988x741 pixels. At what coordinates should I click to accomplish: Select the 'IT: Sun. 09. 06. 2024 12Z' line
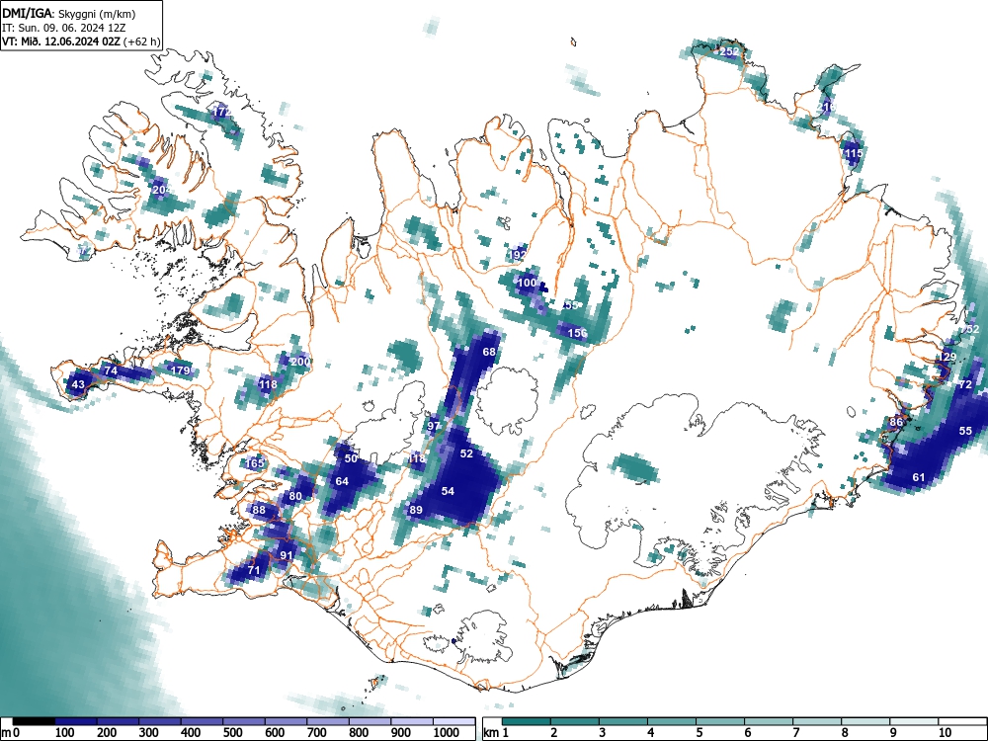(x=63, y=28)
